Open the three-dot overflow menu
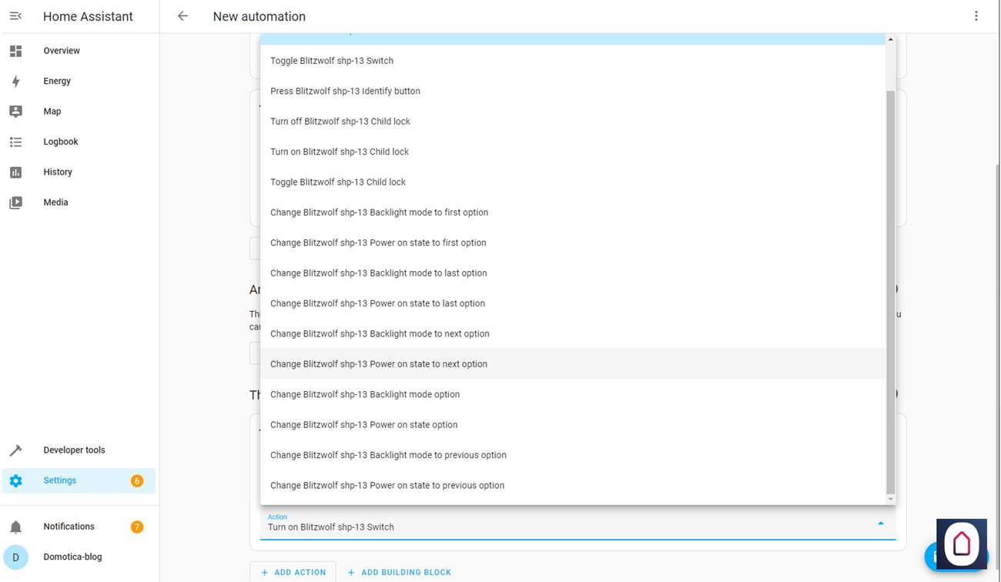This screenshot has height=582, width=1001. [x=976, y=16]
